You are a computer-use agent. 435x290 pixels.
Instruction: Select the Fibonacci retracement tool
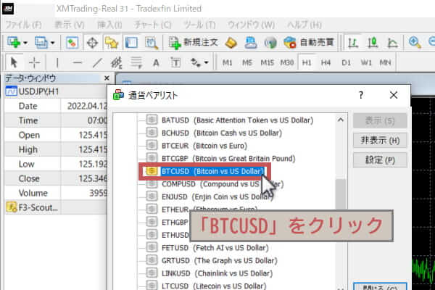[x=136, y=63]
